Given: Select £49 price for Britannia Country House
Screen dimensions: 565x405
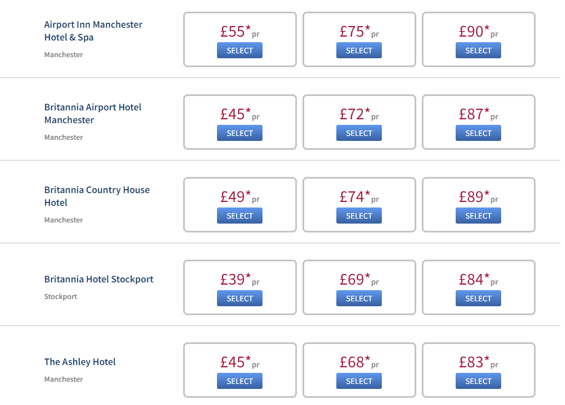Looking at the screenshot, I should click(x=240, y=216).
